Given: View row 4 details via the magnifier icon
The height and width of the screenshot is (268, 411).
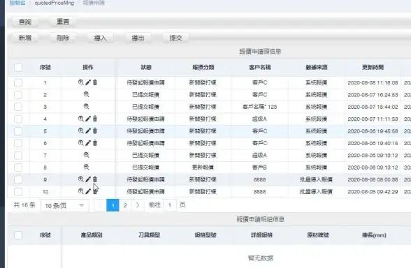Looking at the screenshot, I should tap(81, 119).
